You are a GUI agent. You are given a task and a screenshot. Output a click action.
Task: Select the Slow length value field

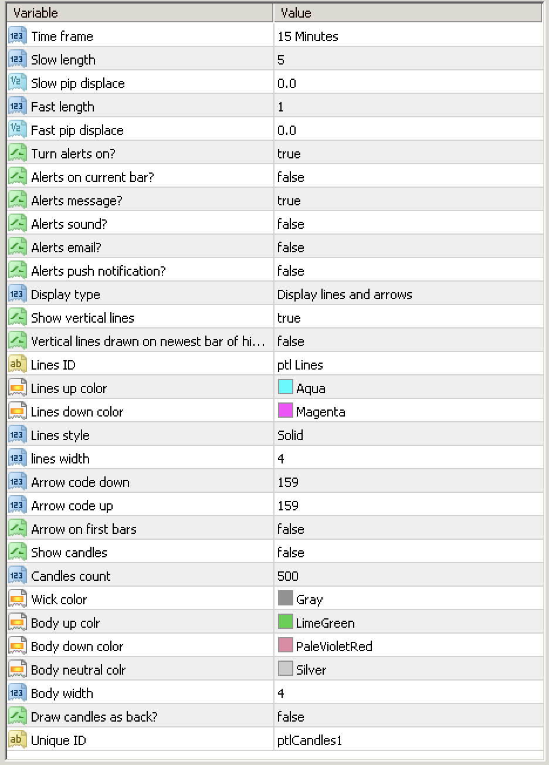(x=281, y=60)
